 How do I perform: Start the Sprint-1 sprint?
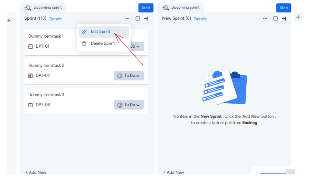point(146,8)
